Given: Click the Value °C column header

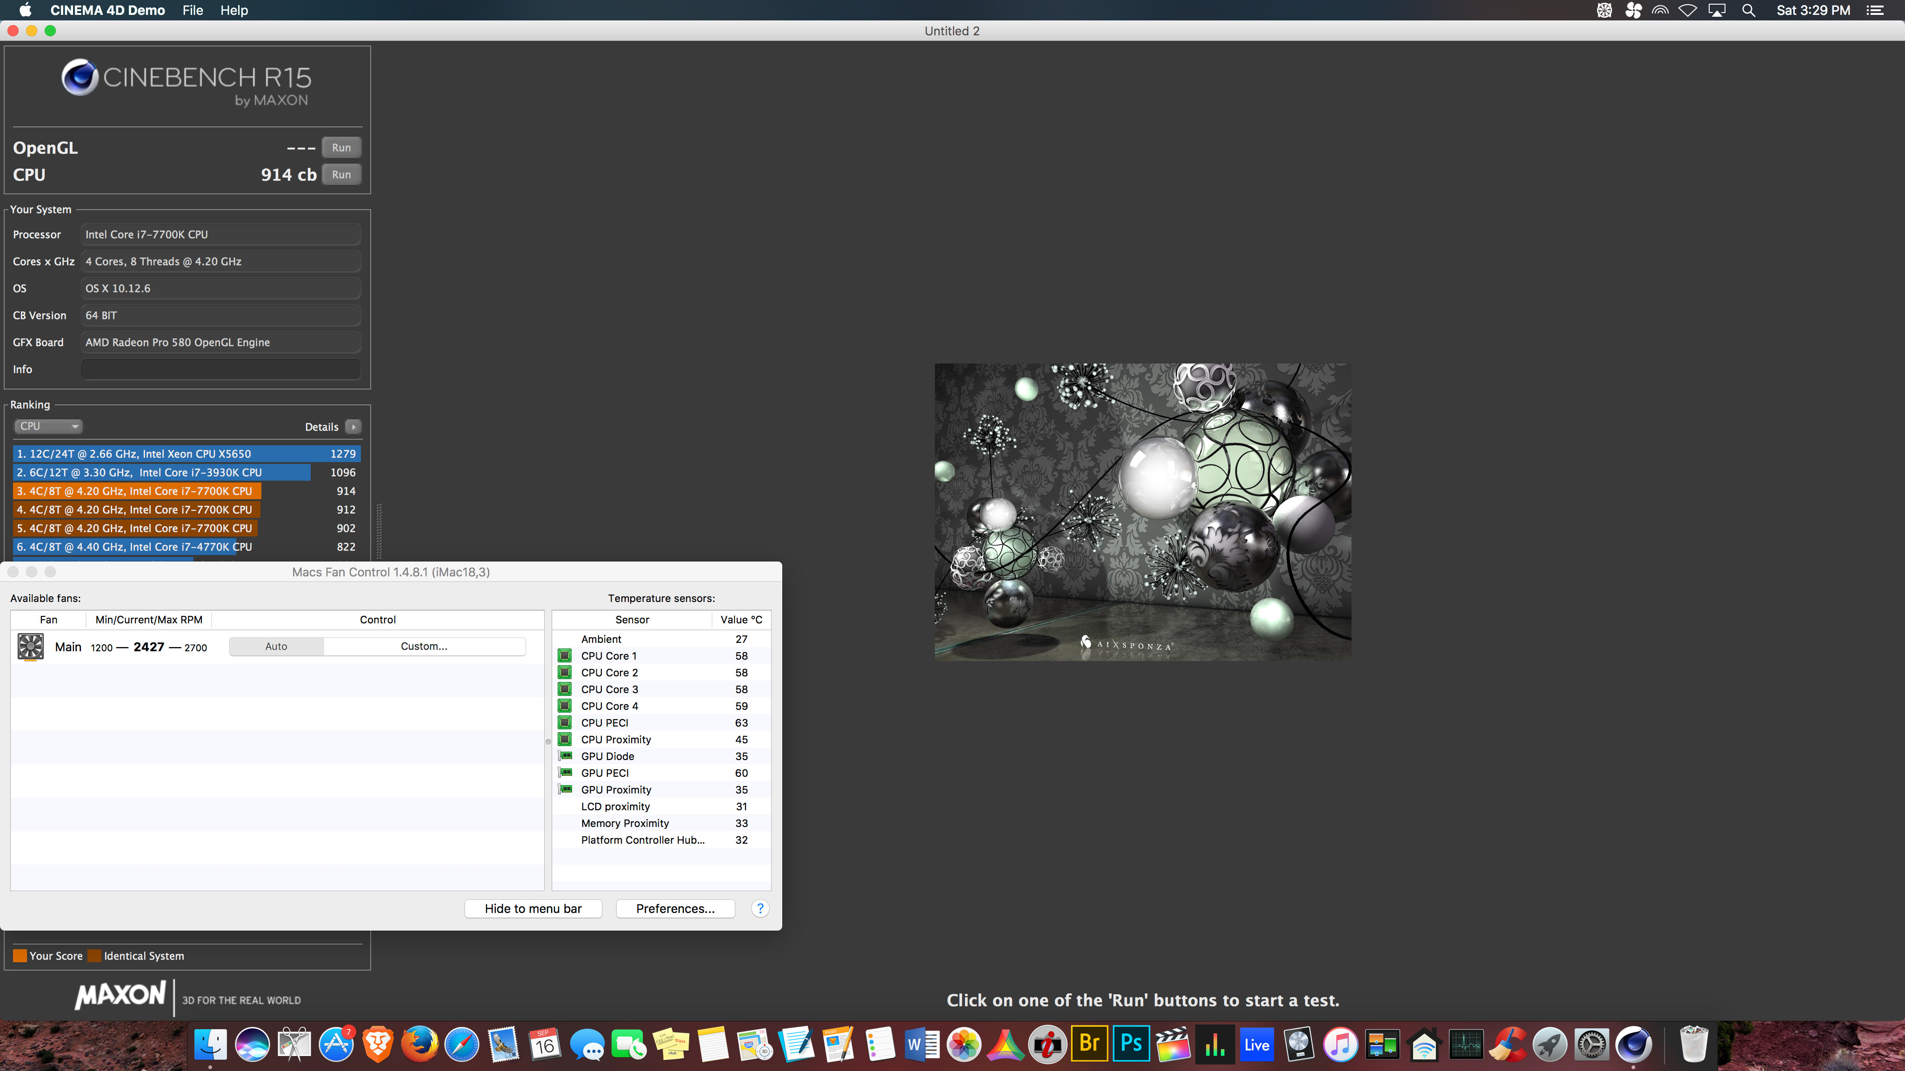Looking at the screenshot, I should point(741,619).
